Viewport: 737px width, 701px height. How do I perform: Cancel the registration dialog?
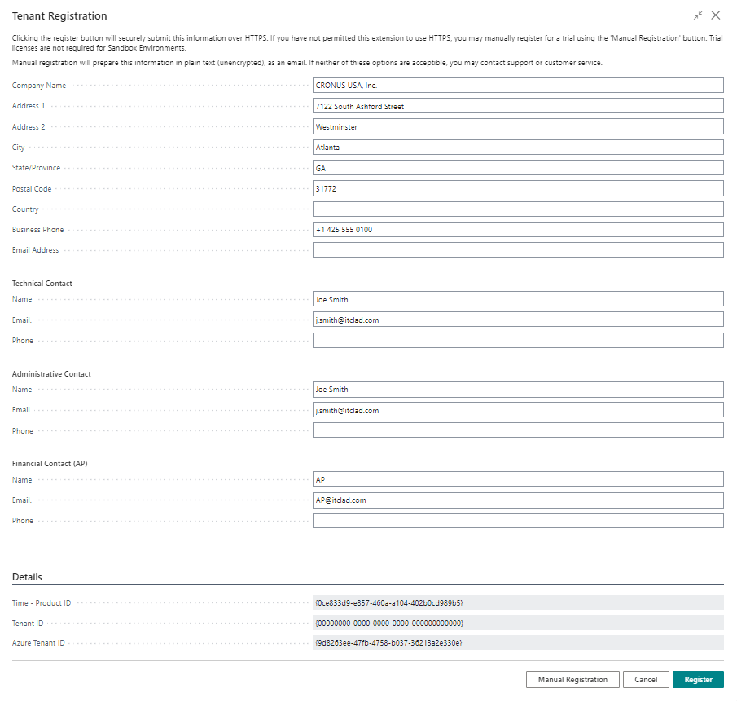click(646, 679)
